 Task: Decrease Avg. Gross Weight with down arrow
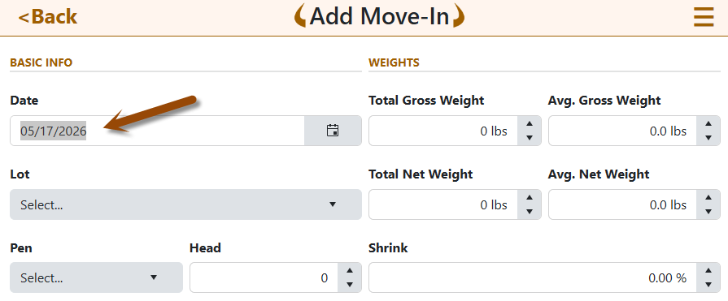tap(708, 138)
